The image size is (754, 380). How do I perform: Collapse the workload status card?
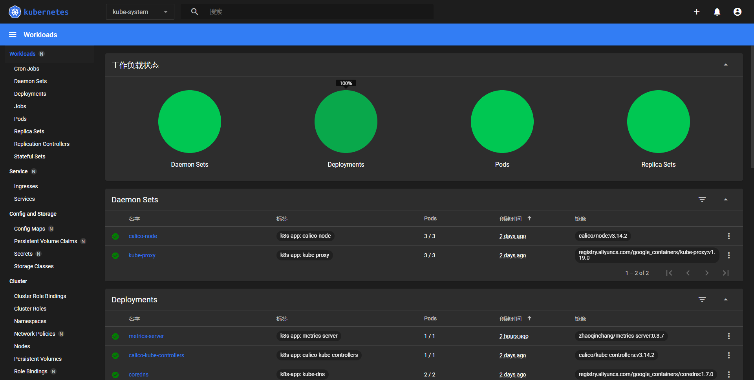[x=726, y=65]
